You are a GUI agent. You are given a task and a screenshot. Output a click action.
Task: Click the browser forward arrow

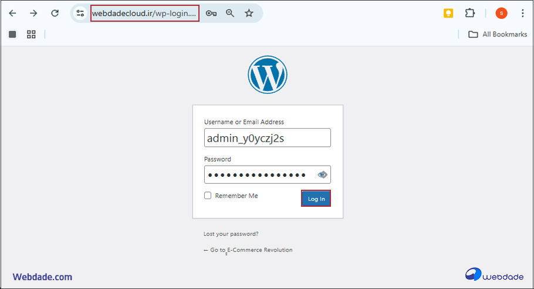coord(33,13)
